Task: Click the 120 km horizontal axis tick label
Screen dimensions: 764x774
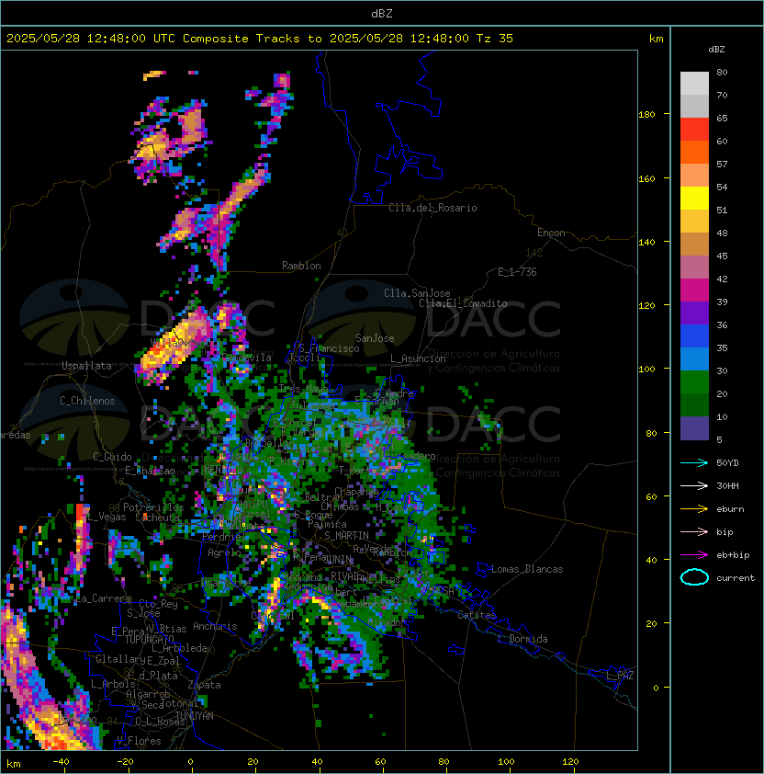Action: click(570, 761)
